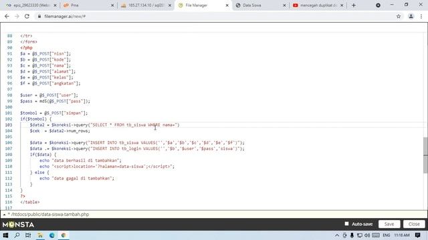
Task: Open Microsoft Edge from the taskbar
Action: [52, 235]
